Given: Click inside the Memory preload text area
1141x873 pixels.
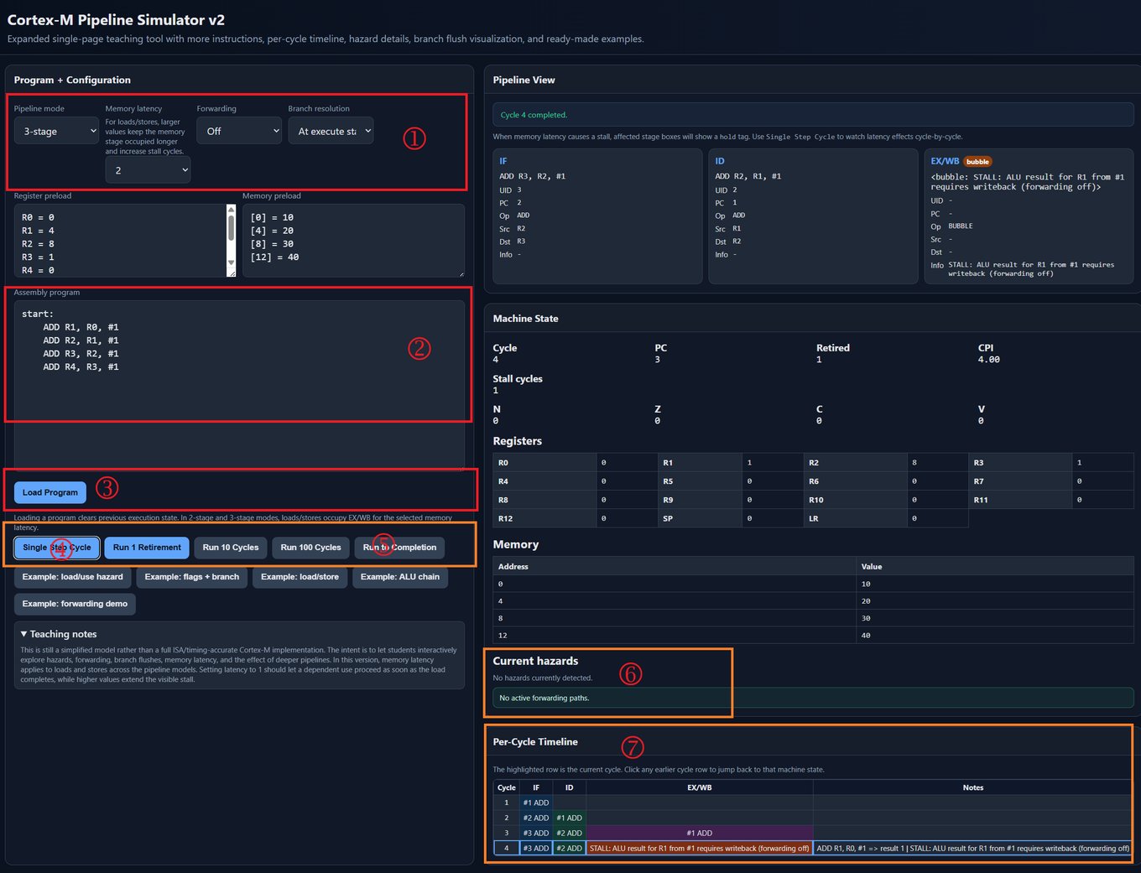Looking at the screenshot, I should [353, 241].
